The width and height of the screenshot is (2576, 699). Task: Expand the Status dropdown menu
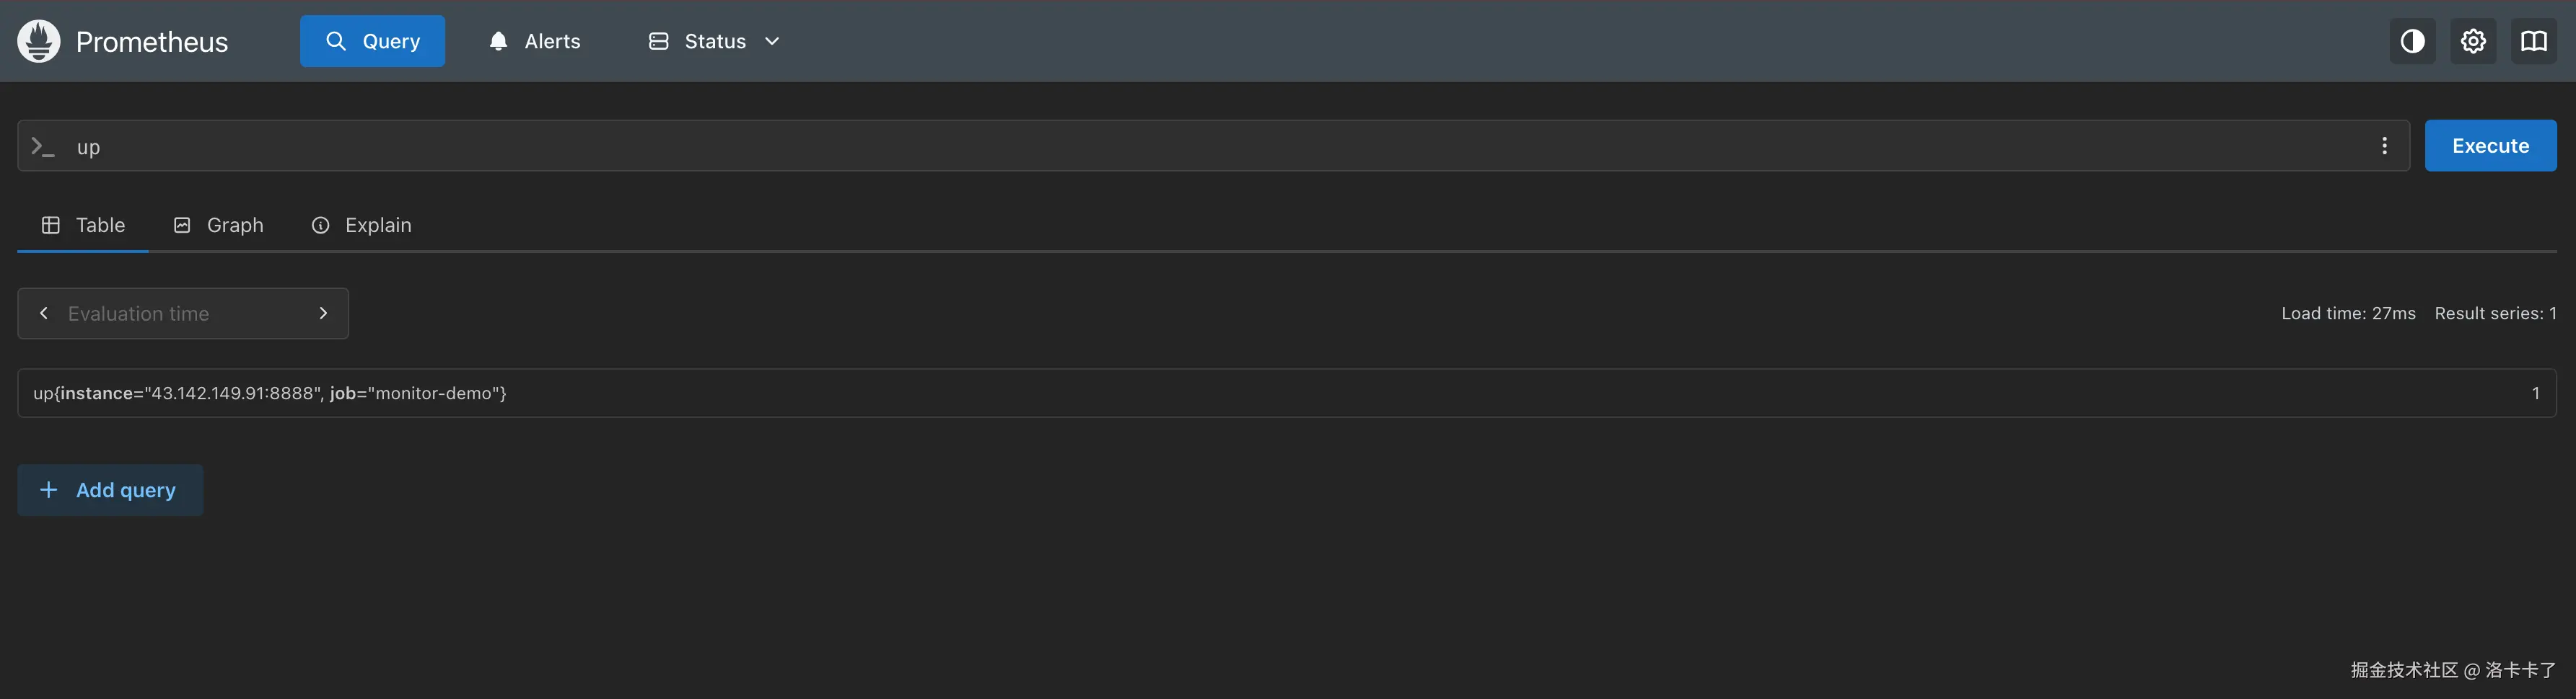(x=714, y=41)
